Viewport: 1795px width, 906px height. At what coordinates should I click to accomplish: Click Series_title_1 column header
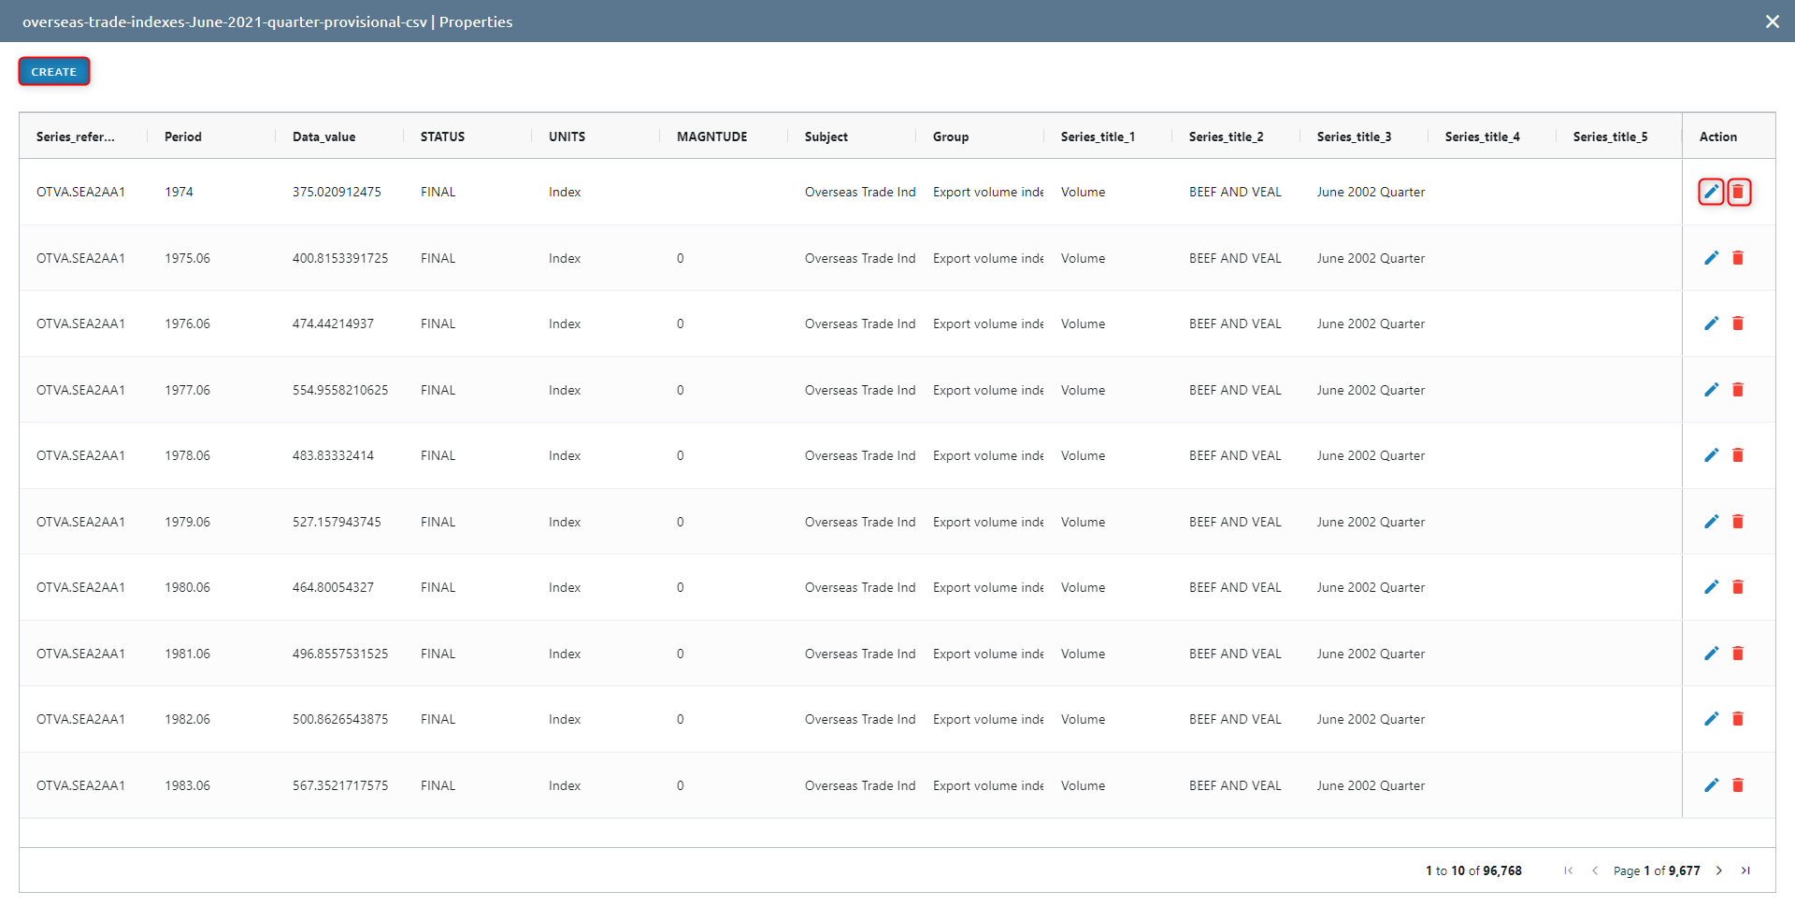coord(1098,137)
